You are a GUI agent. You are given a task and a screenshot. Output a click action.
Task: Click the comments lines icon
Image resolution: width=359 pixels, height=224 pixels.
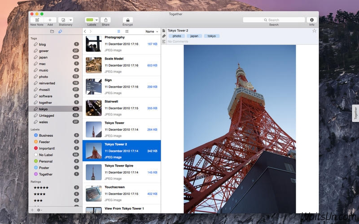pyautogui.click(x=164, y=41)
